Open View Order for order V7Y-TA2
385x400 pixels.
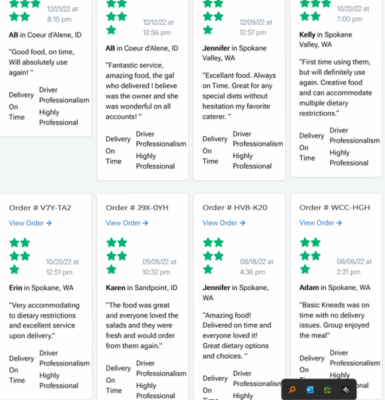coord(30,223)
